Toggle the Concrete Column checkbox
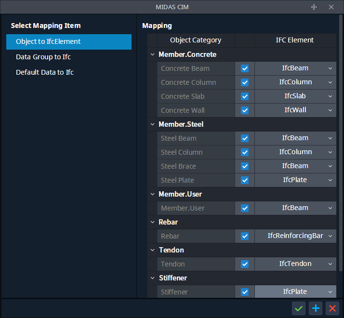344x318 pixels. pos(245,82)
